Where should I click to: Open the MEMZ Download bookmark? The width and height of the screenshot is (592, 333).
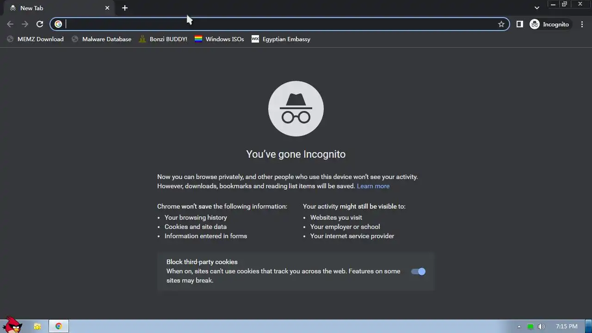(35, 39)
